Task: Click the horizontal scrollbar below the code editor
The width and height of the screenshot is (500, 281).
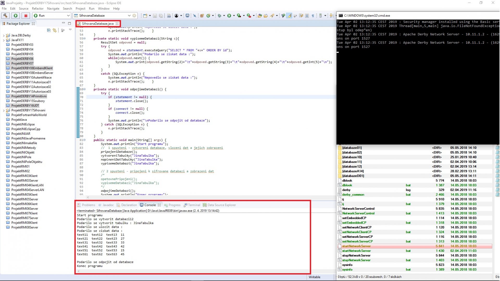Action: pyautogui.click(x=208, y=197)
